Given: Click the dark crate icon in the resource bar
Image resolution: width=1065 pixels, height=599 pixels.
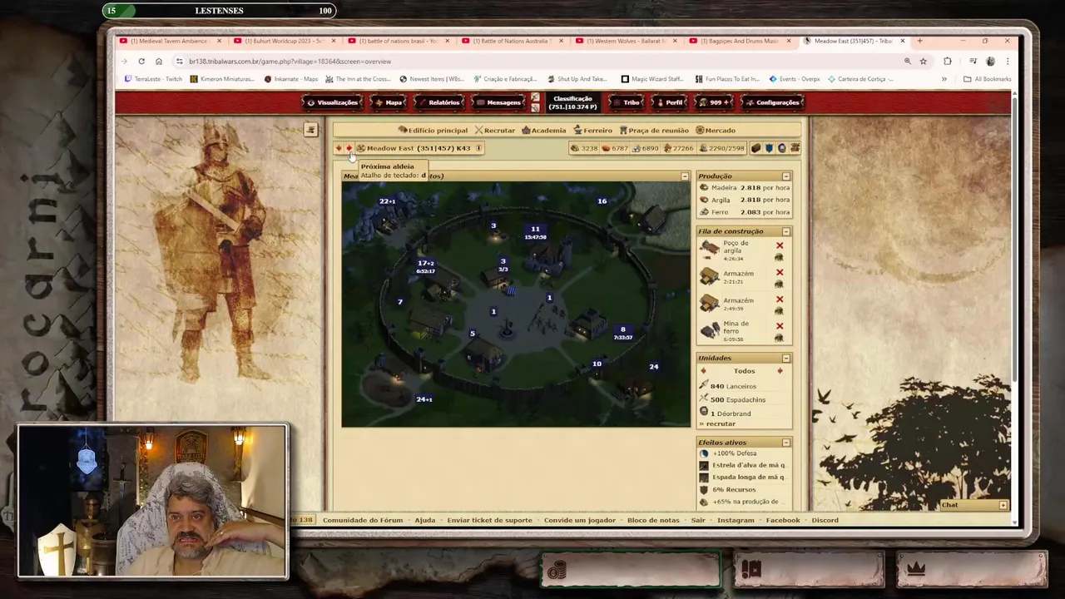Looking at the screenshot, I should click(755, 148).
